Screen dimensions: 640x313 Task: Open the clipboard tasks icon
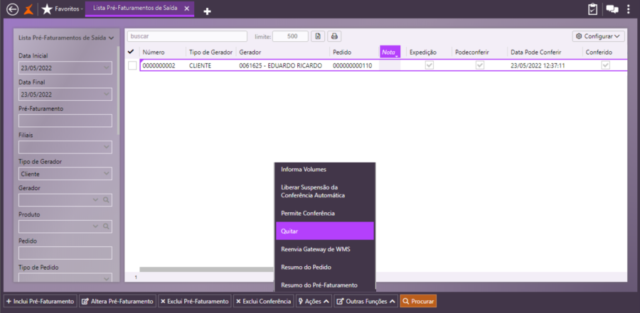pos(592,9)
